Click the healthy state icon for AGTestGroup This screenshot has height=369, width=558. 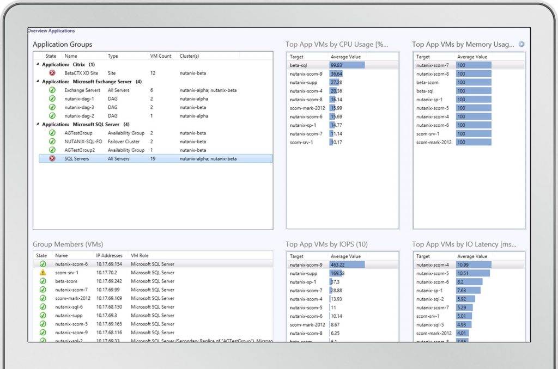click(52, 133)
